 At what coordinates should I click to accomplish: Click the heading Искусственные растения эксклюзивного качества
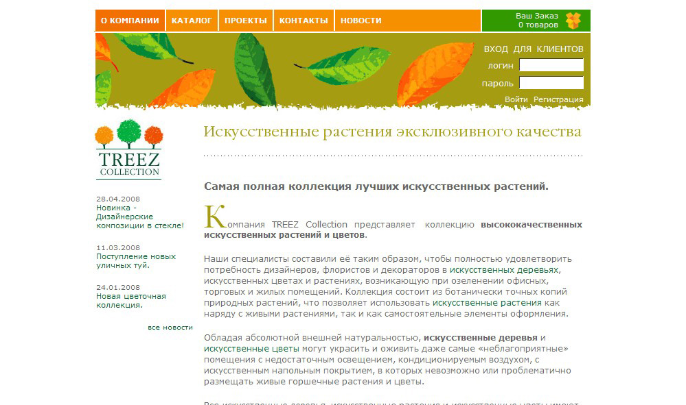[392, 132]
